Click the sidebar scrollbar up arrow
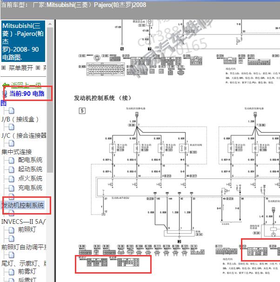 pos(50,23)
